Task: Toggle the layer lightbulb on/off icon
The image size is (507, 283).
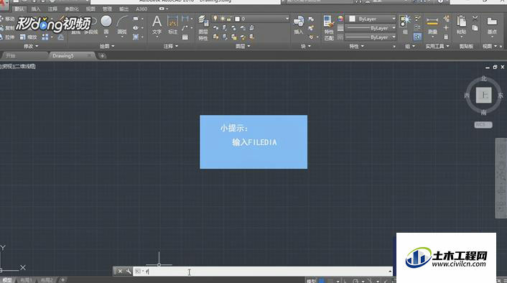Action: (x=215, y=19)
